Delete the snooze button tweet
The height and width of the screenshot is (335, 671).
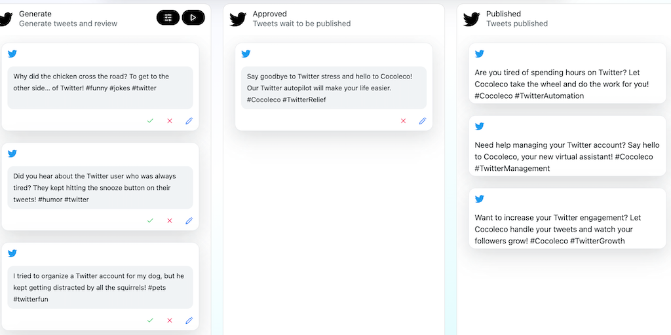[170, 221]
